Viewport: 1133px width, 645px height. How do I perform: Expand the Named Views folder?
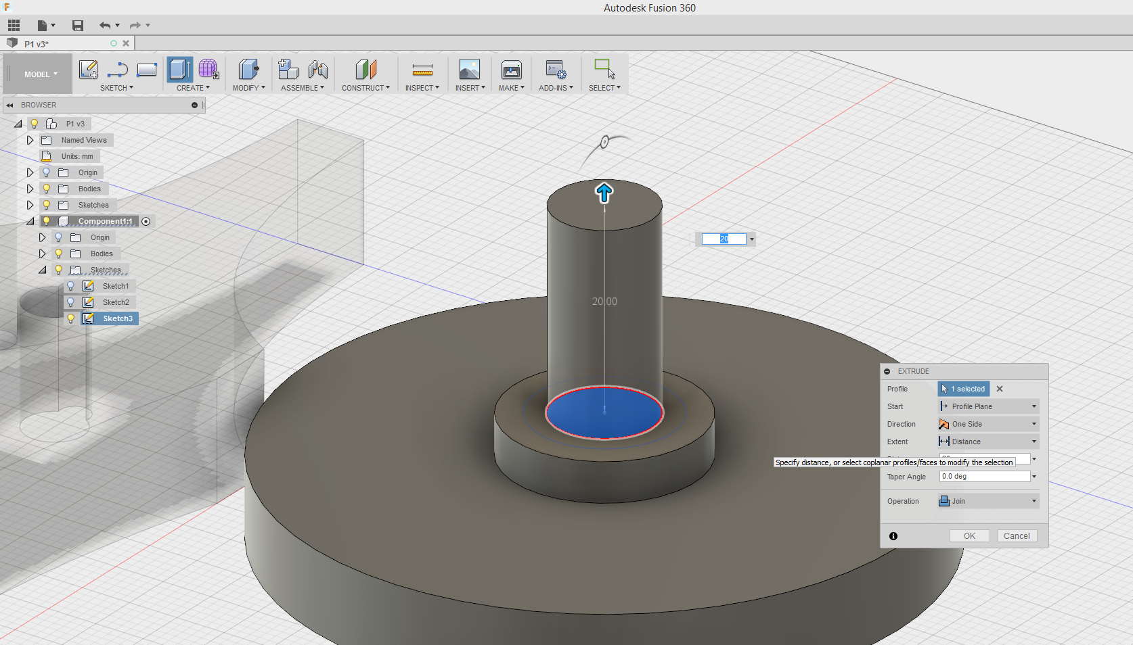click(30, 140)
